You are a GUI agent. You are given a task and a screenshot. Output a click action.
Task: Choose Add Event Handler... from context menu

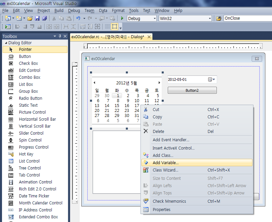[197, 140]
